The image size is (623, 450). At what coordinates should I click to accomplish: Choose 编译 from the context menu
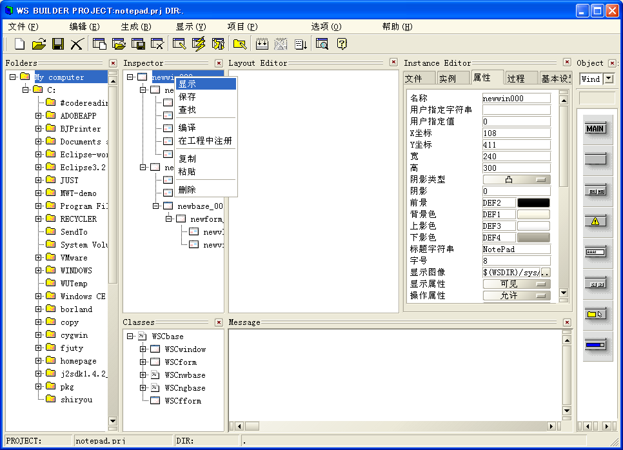point(206,128)
